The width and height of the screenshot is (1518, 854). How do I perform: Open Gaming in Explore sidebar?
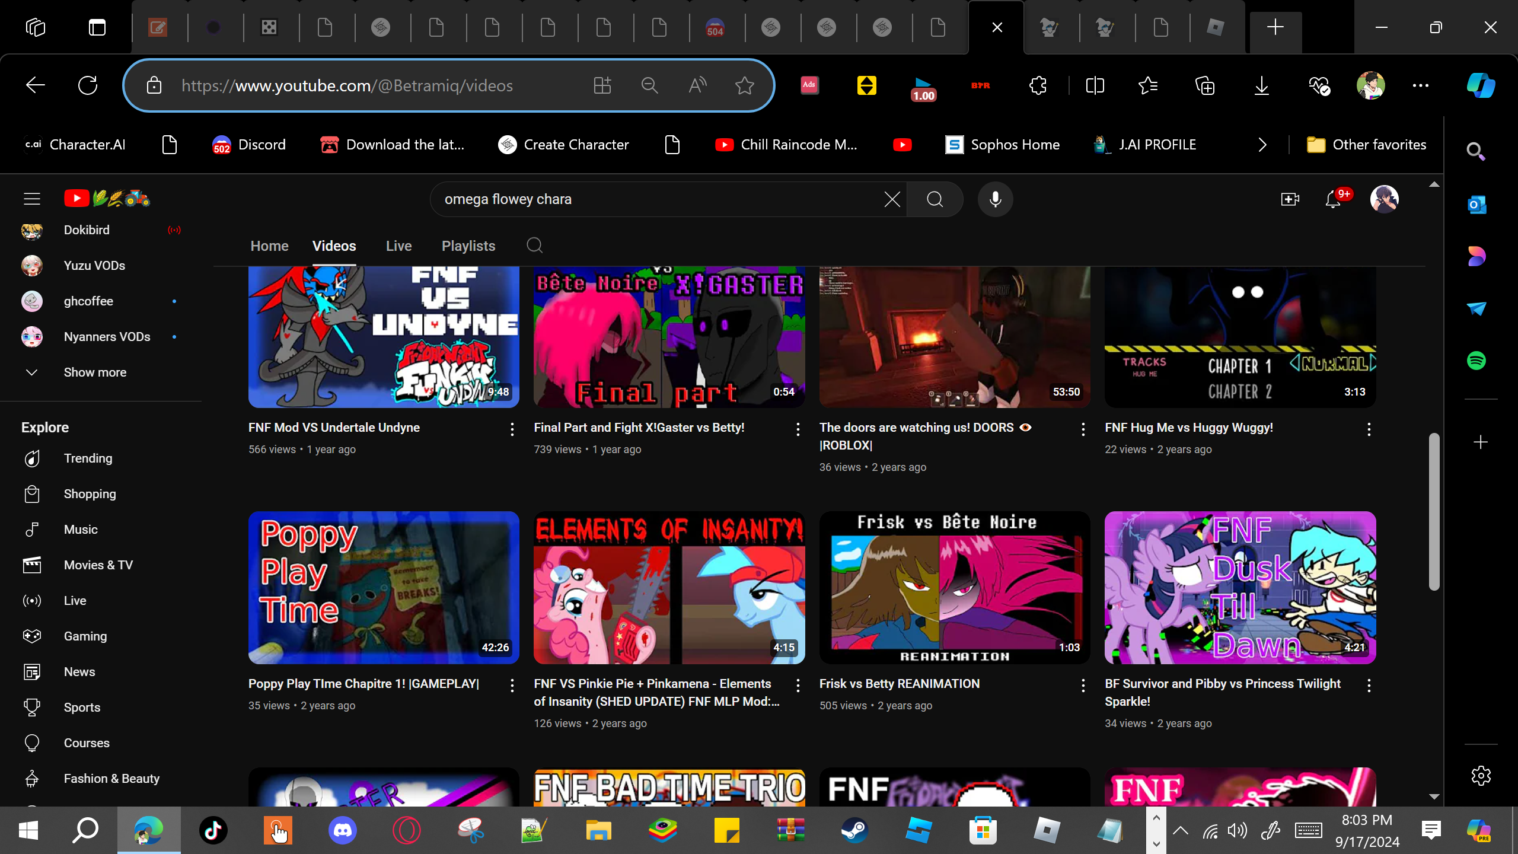[x=85, y=636]
